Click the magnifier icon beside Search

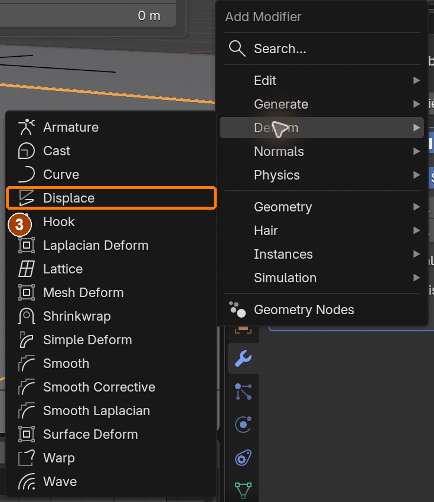point(237,48)
